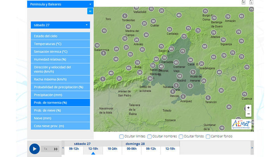Select Prob. de nieve (%) layer

(x=60, y=110)
